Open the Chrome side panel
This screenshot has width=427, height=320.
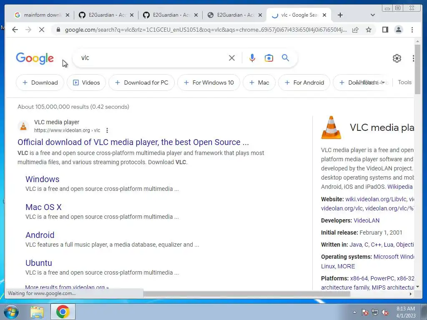(x=385, y=30)
